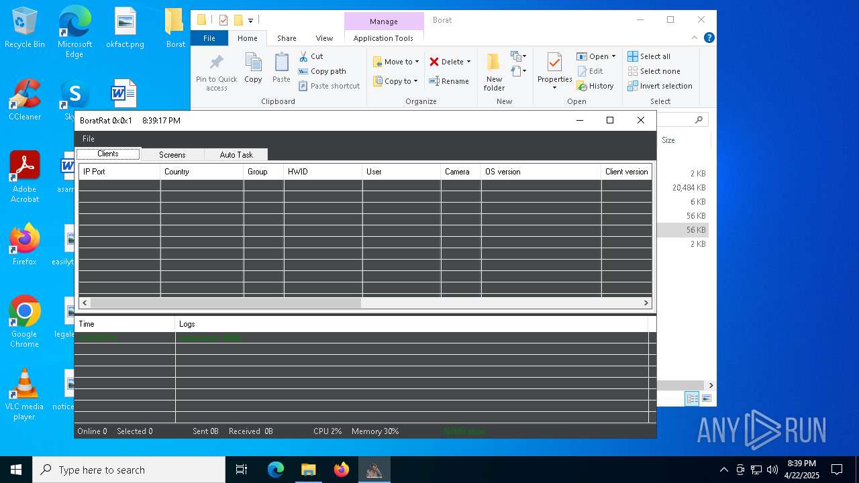Click Invert selection

click(x=660, y=86)
